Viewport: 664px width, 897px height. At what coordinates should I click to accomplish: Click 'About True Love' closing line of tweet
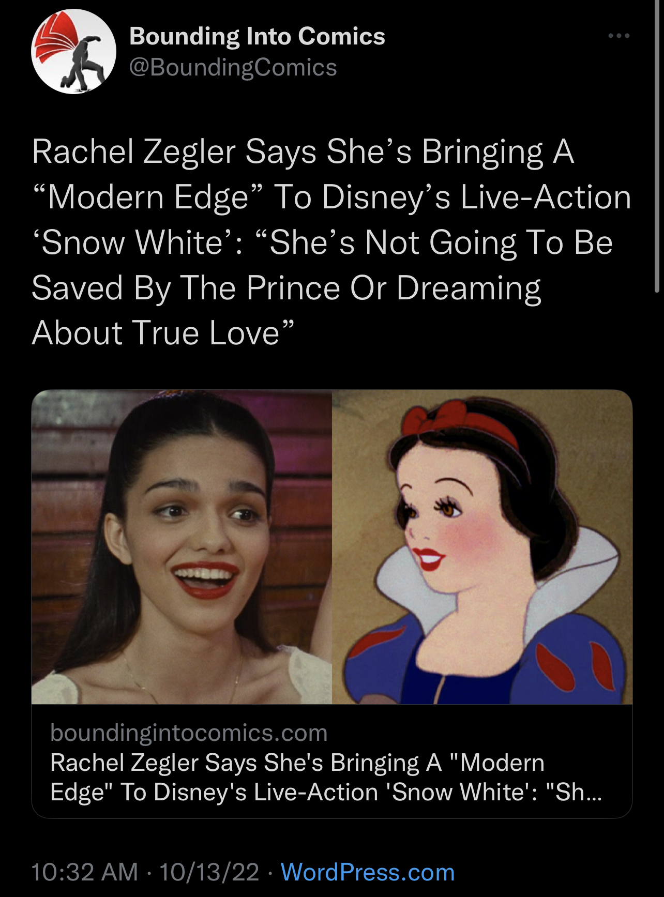point(163,332)
